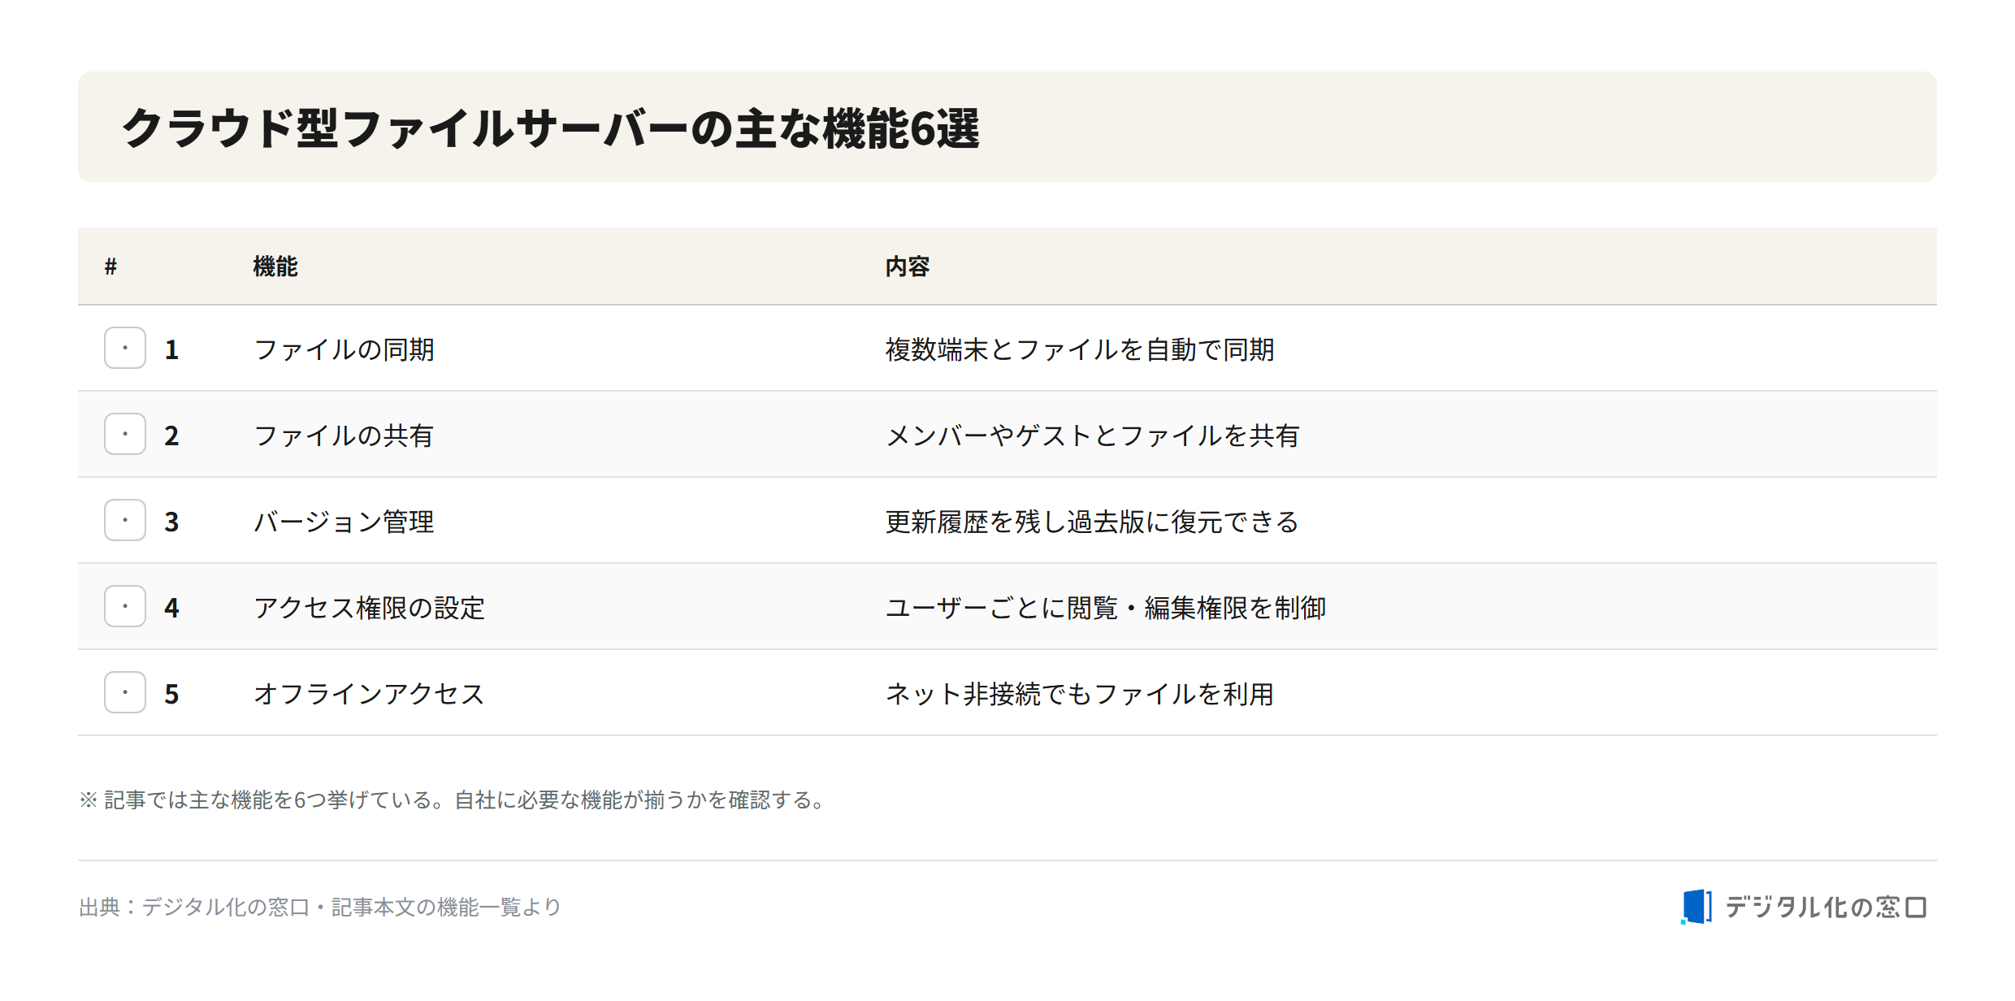
Task: Click the small box icon beside row 3
Action: tap(125, 520)
